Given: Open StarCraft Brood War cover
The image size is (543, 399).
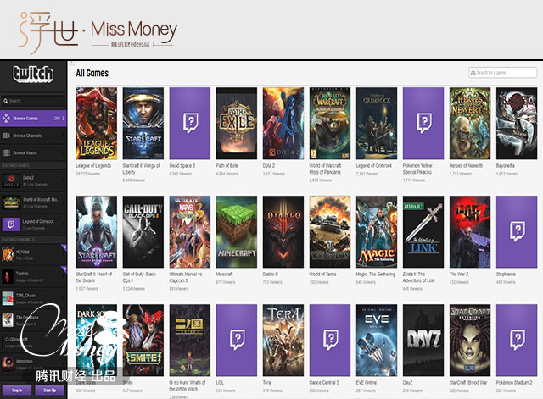Looking at the screenshot, I should point(470,341).
